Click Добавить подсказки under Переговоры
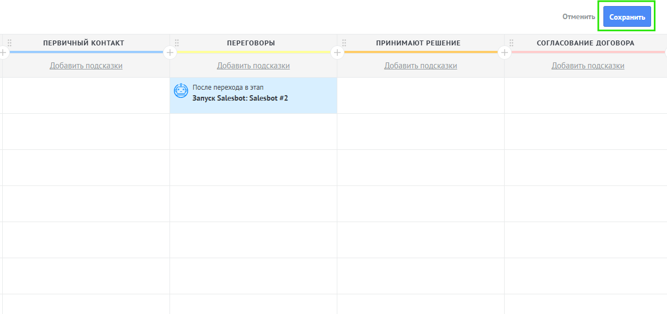 253,66
